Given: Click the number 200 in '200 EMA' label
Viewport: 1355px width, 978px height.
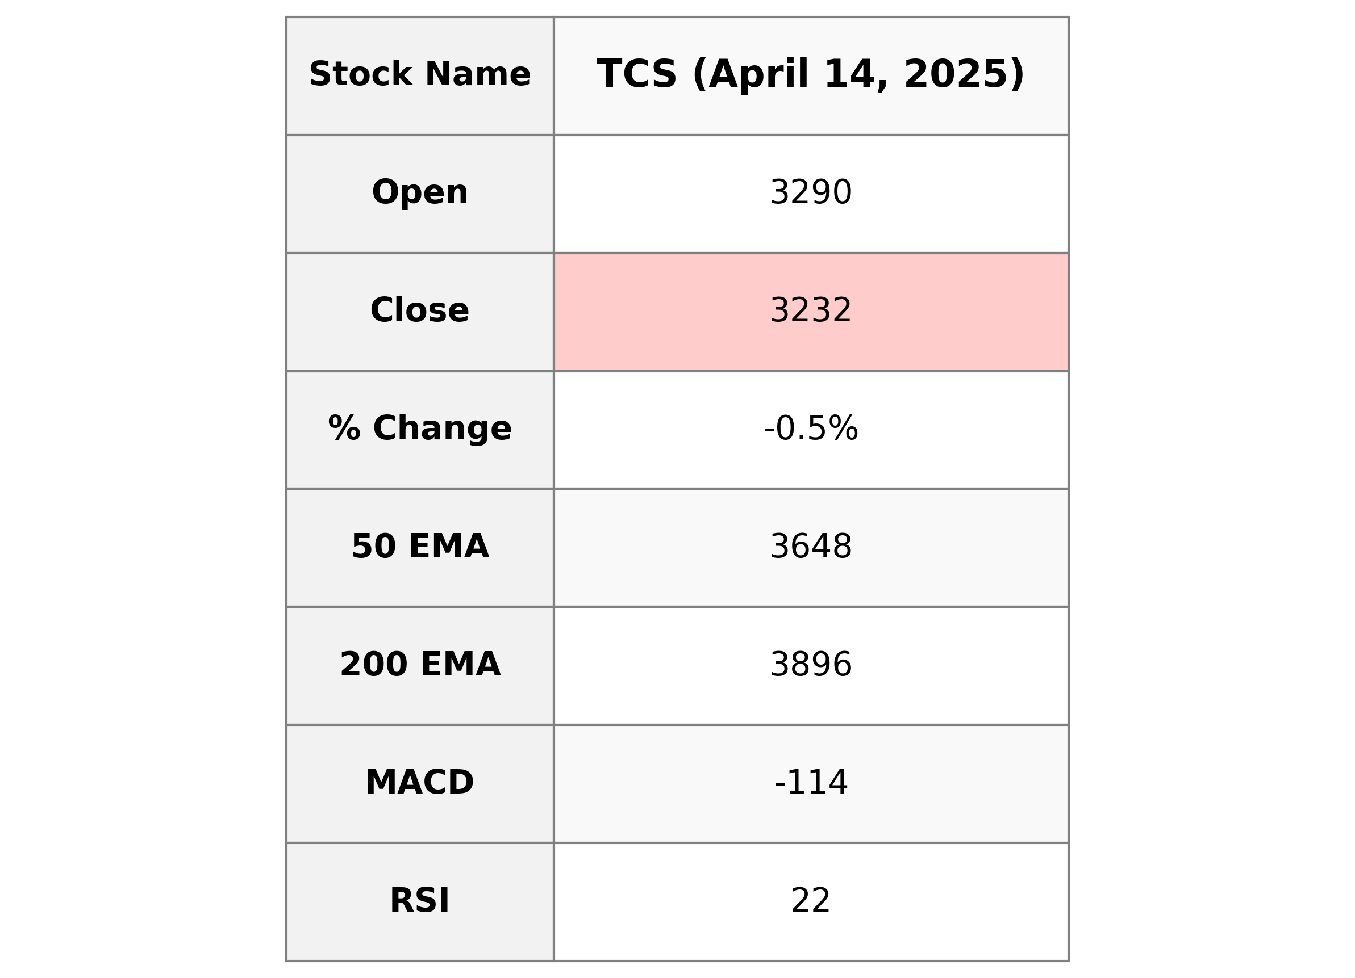Looking at the screenshot, I should (x=373, y=665).
